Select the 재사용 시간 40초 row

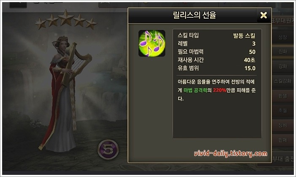coord(216,60)
